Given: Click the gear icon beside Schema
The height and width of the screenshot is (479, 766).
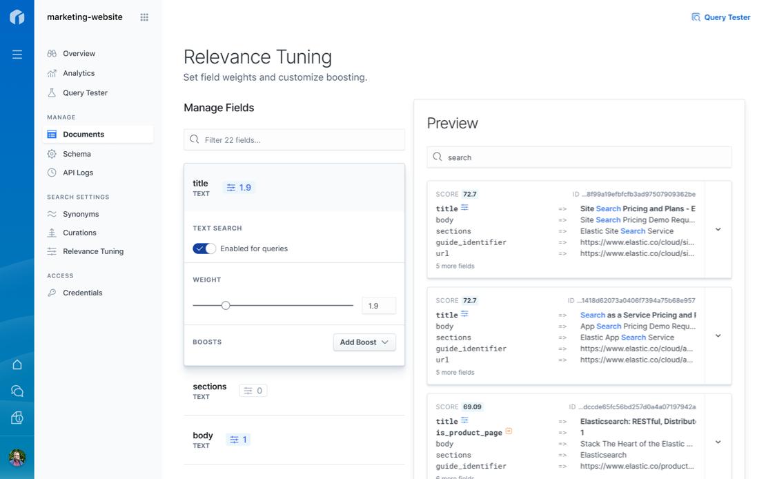Looking at the screenshot, I should pos(52,154).
